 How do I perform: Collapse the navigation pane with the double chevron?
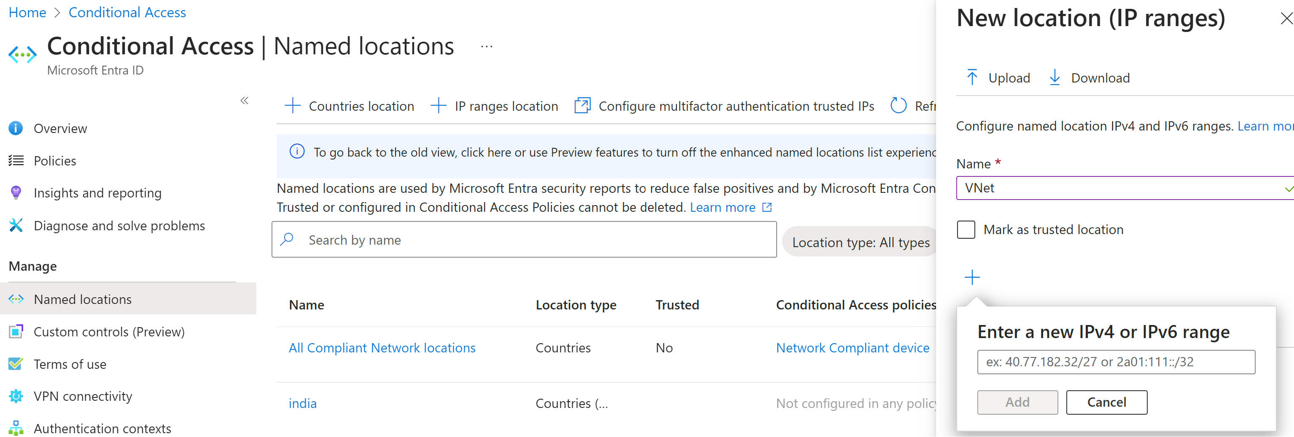245,100
